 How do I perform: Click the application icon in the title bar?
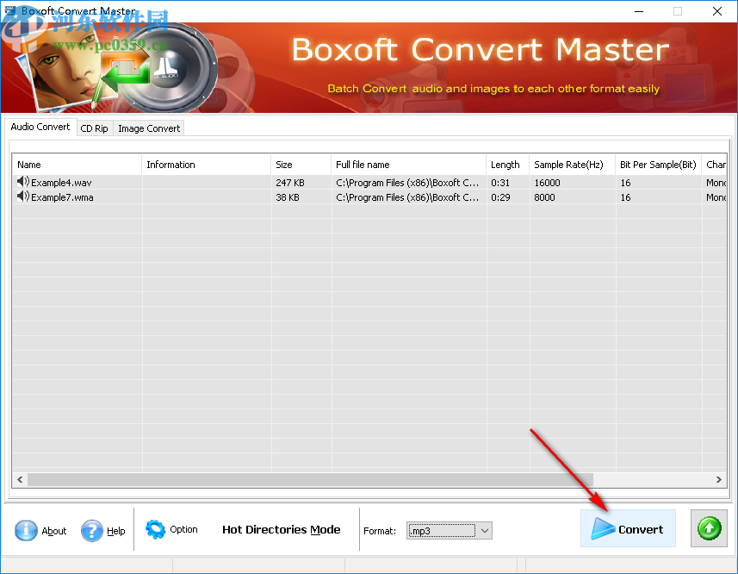[x=9, y=11]
